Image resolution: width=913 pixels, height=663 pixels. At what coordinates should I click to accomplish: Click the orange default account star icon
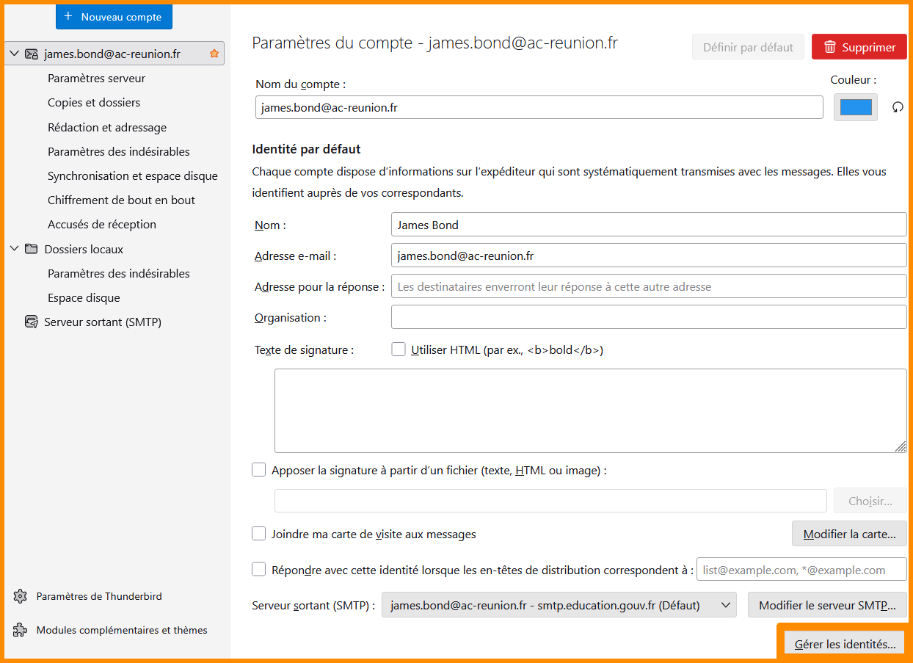[x=214, y=54]
